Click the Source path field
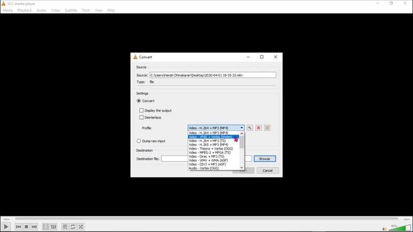 point(213,75)
